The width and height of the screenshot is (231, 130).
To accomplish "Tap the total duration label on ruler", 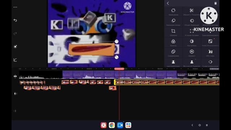I will click(x=214, y=69).
